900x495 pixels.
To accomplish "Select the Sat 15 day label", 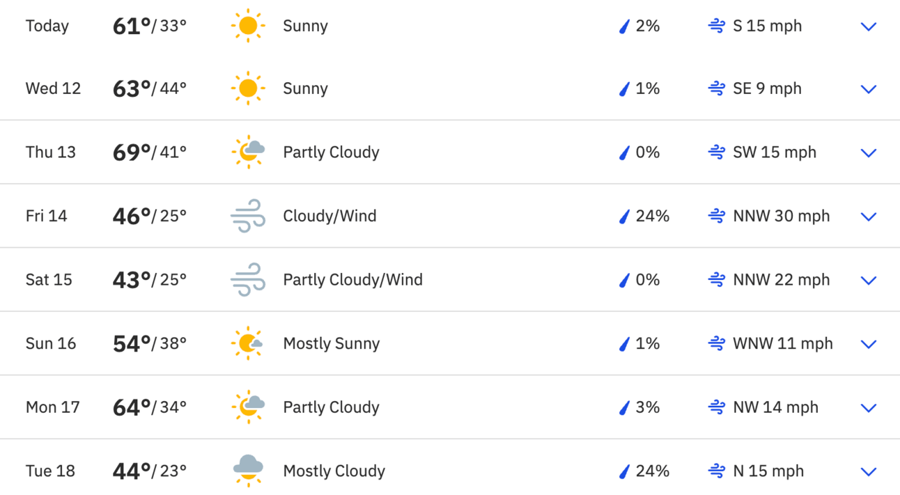I will 49,280.
